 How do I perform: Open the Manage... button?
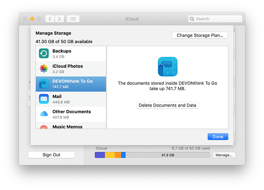coord(224,155)
